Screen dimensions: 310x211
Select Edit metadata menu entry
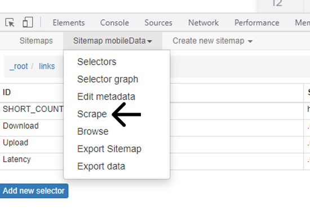tap(106, 97)
